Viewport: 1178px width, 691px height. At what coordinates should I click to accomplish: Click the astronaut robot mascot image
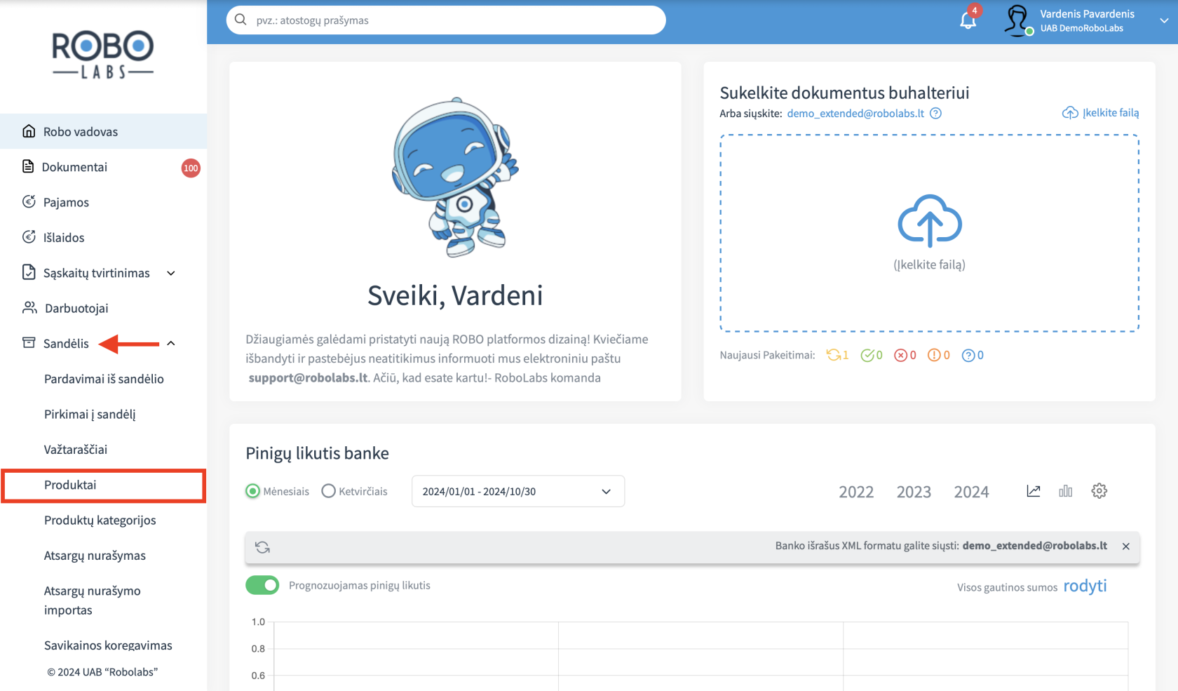pos(455,177)
